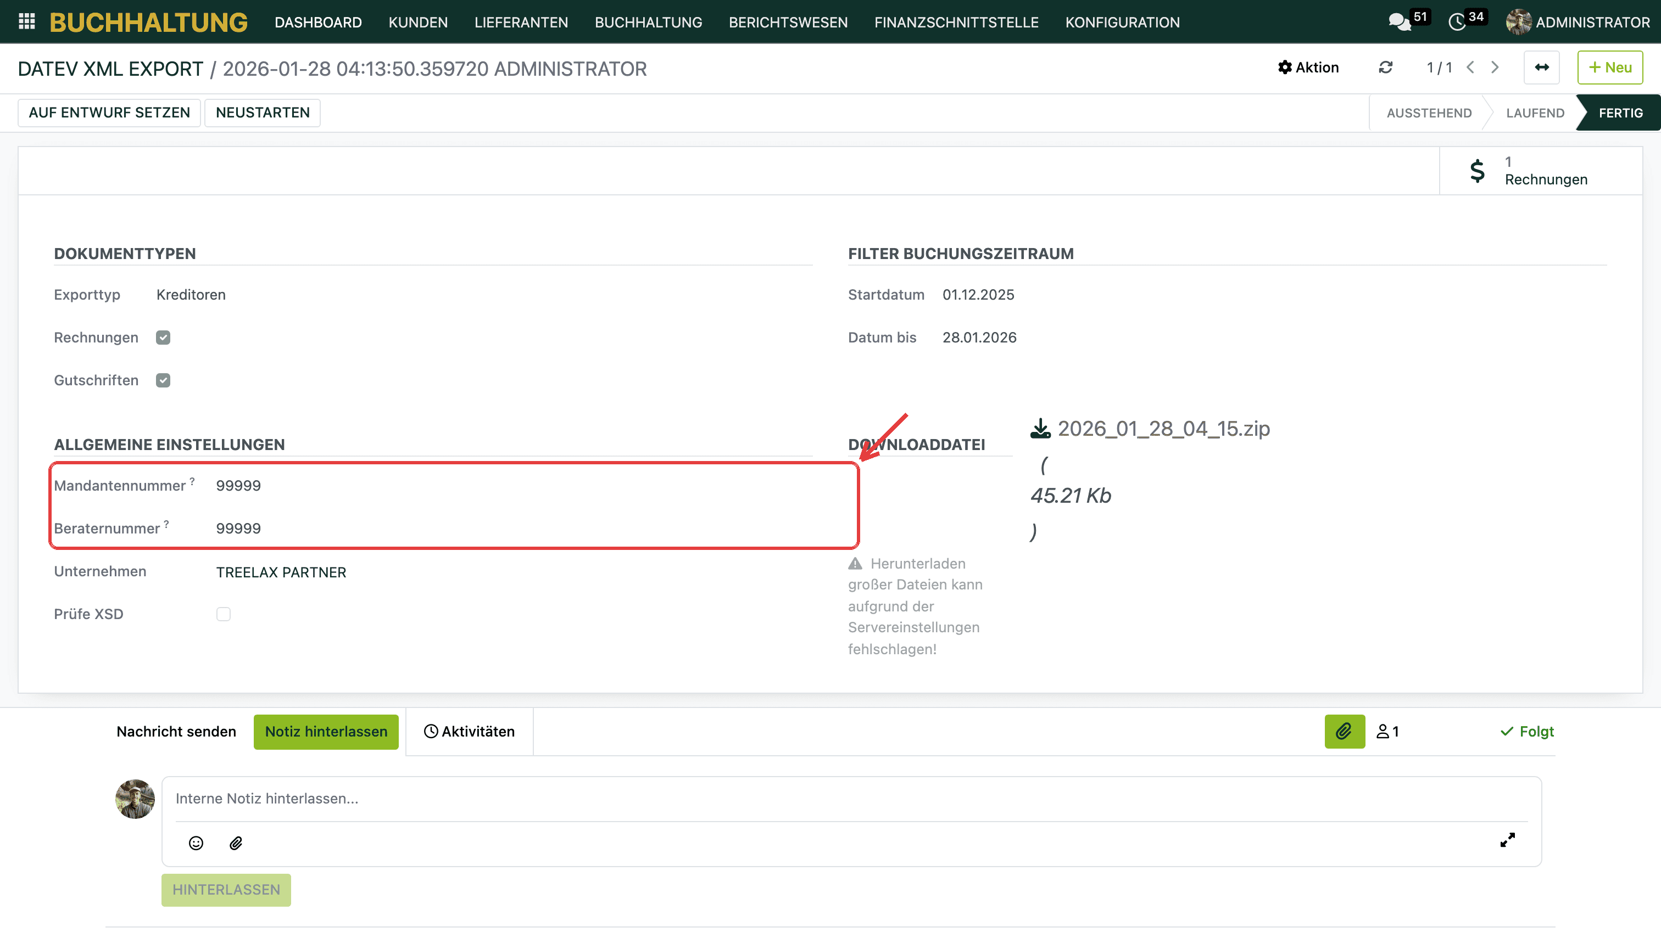Click the dollar sign Rechnungen stat button
1661x944 pixels.
point(1541,171)
